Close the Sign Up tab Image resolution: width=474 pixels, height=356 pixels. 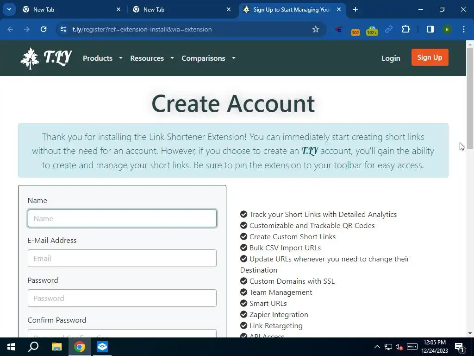(339, 9)
